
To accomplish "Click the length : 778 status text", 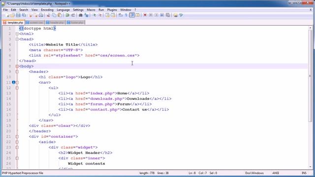I will pos(147,173).
